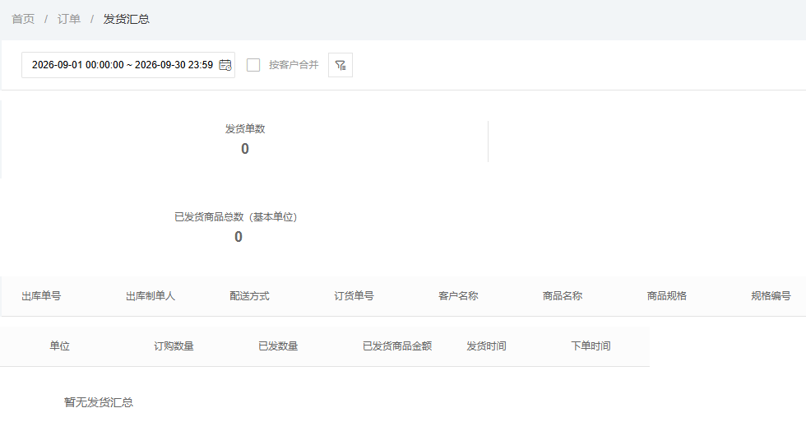Click the 下单时间 column header
The width and height of the screenshot is (806, 422).
point(591,346)
